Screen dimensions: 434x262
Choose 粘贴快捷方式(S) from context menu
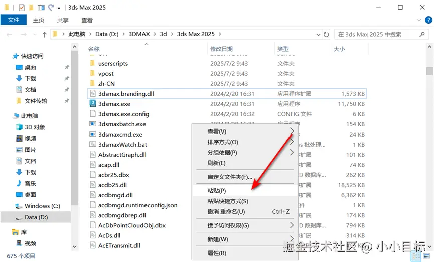tap(245, 201)
